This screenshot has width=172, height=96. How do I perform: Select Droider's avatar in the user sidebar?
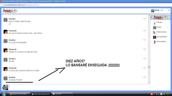(x=155, y=28)
